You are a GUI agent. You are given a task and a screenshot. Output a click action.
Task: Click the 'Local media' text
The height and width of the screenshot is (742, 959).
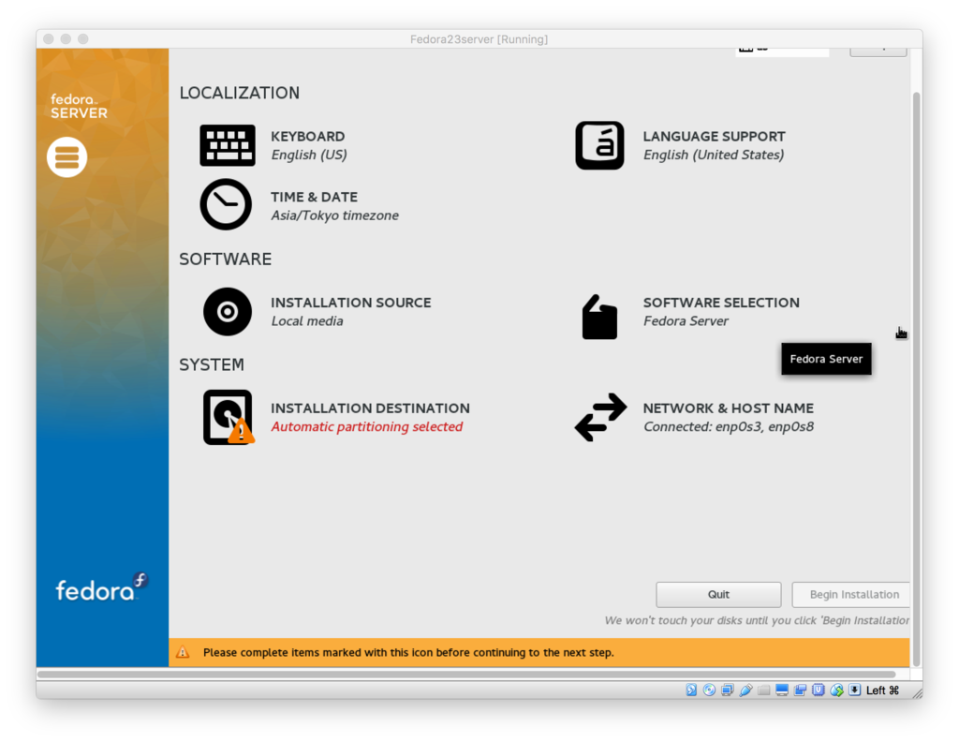(x=307, y=321)
